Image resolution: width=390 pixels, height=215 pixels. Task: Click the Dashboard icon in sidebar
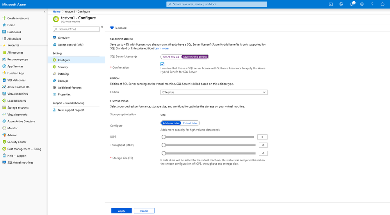pos(4,32)
